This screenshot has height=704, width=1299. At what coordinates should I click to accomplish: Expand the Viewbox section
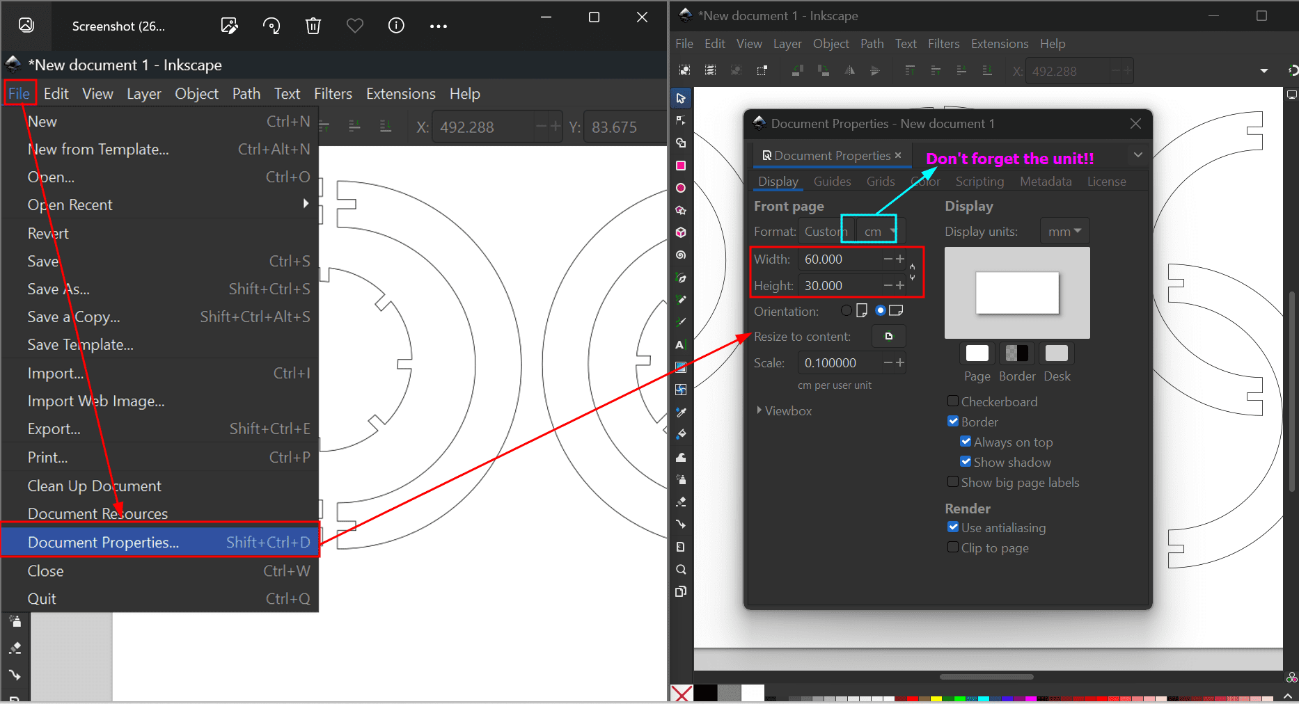click(x=784, y=410)
